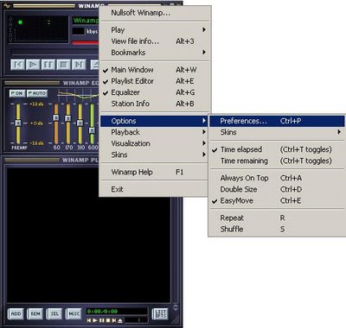This screenshot has height=328, width=346.
Task: Click the mini Stop button in playlist
Action: pyautogui.click(x=108, y=320)
